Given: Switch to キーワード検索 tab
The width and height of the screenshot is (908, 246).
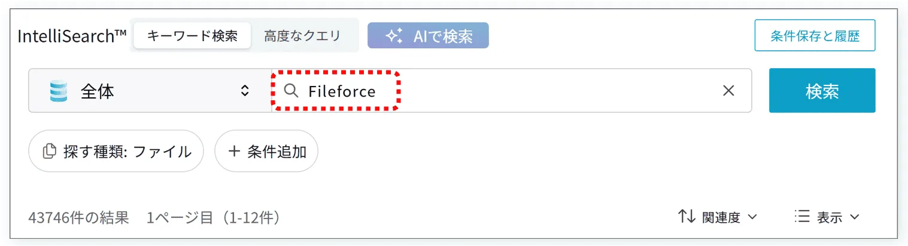Looking at the screenshot, I should pyautogui.click(x=192, y=36).
